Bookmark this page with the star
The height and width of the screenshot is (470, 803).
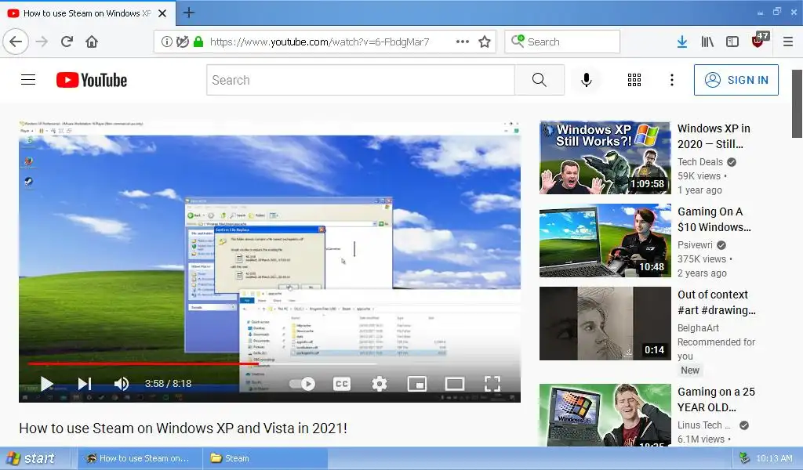point(485,42)
